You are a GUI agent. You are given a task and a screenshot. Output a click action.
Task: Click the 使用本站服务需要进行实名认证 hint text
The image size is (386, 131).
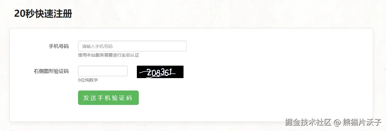click(109, 55)
